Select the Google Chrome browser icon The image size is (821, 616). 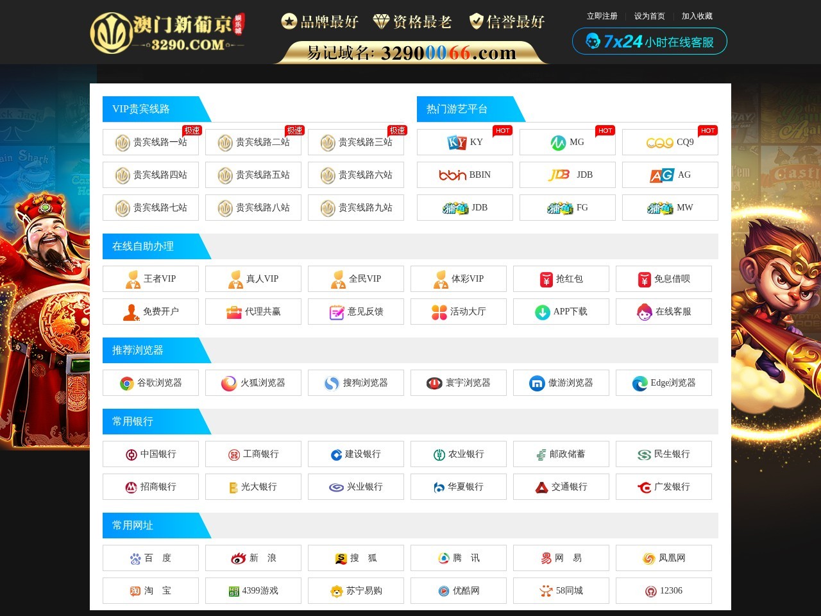(127, 383)
